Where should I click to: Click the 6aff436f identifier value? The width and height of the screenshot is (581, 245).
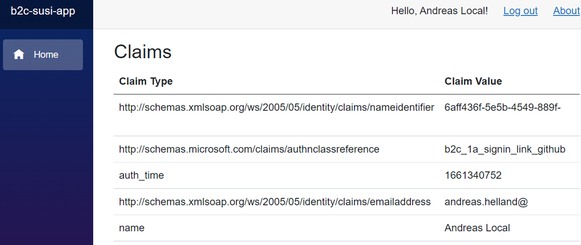[x=502, y=108]
